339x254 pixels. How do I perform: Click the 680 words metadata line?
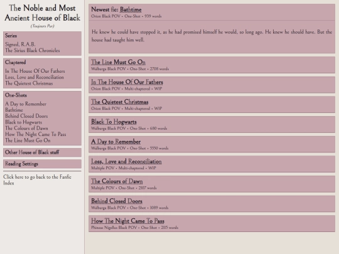129,129
